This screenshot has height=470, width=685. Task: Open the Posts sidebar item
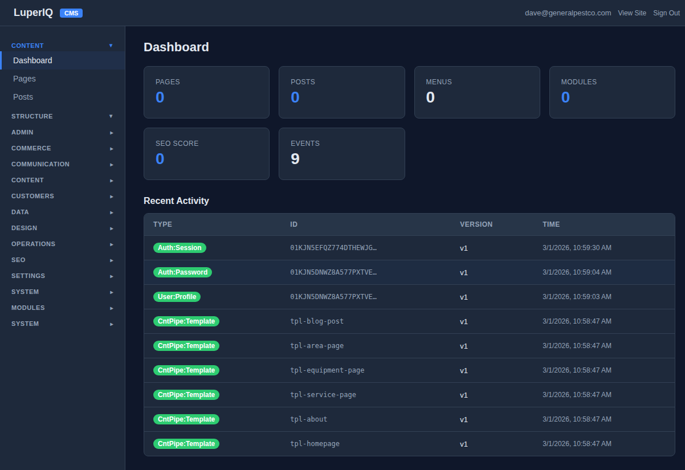(x=23, y=97)
